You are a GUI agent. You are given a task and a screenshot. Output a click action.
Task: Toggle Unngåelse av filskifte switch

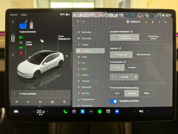coord(114,101)
